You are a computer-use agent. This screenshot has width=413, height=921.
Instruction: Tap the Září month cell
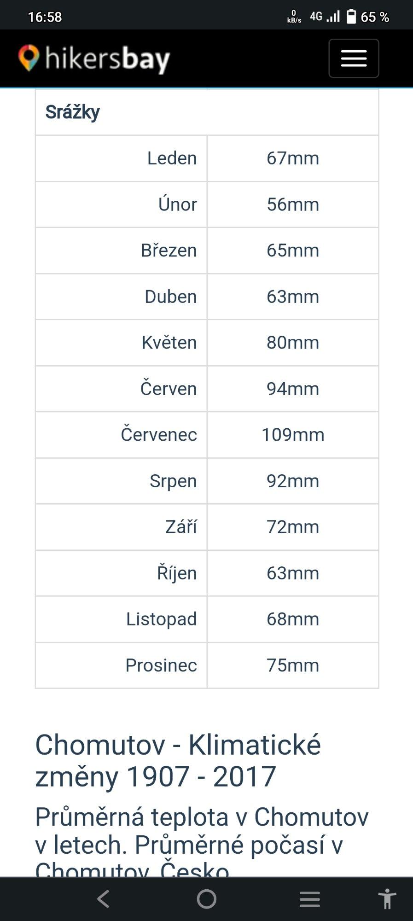tap(181, 527)
